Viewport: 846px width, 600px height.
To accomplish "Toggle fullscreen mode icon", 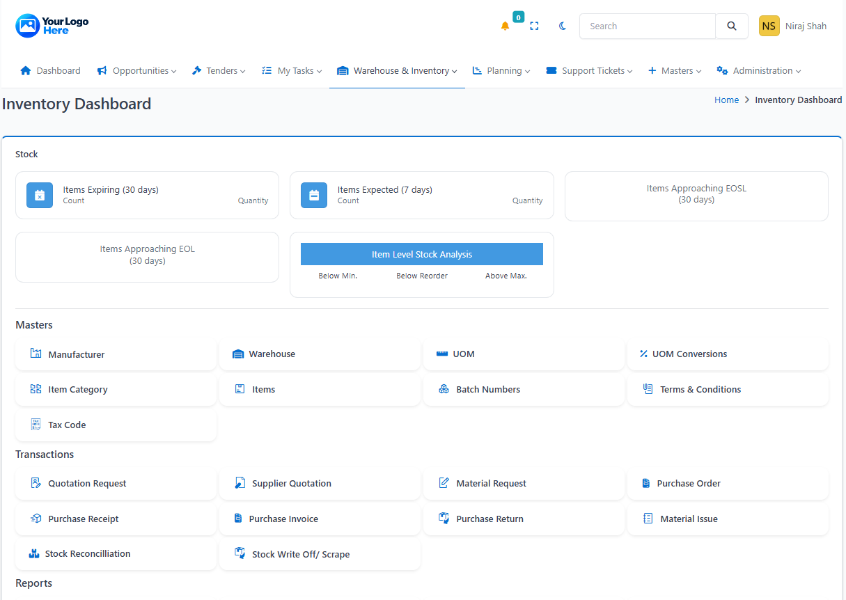I will tap(534, 26).
